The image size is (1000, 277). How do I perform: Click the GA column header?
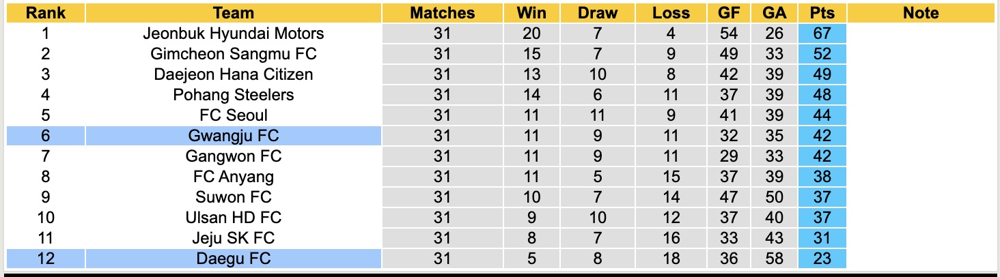point(774,13)
